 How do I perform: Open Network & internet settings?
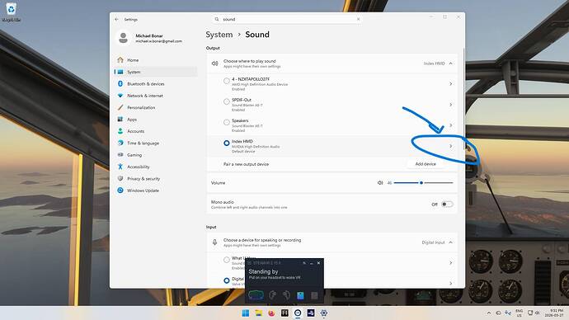[x=156, y=96]
